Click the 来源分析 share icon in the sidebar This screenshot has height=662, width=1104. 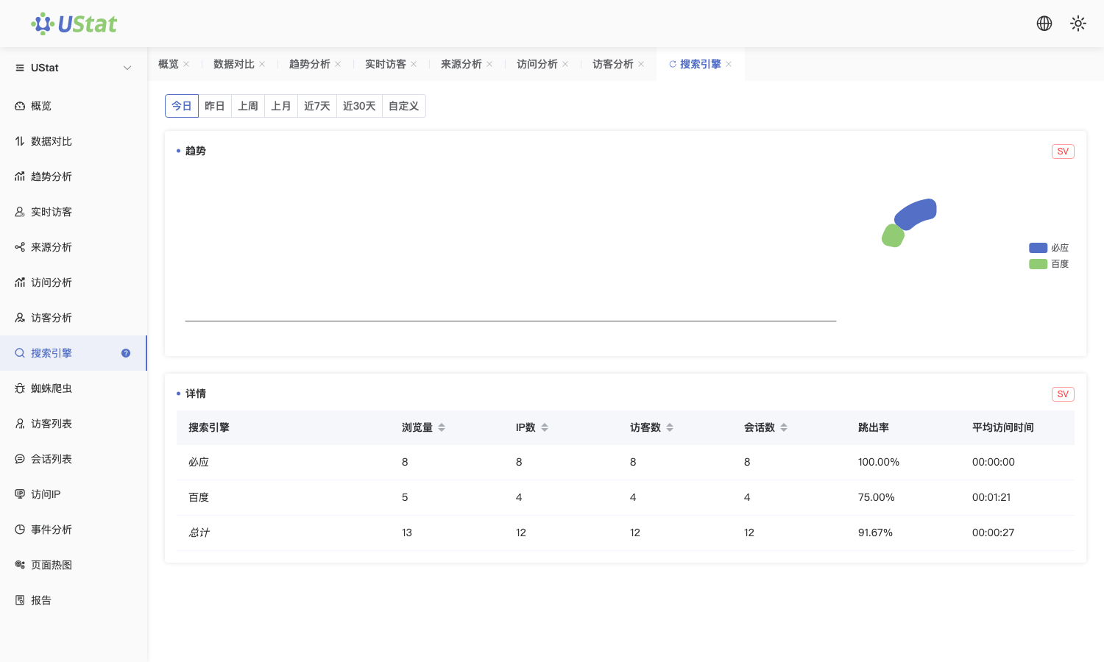[20, 247]
